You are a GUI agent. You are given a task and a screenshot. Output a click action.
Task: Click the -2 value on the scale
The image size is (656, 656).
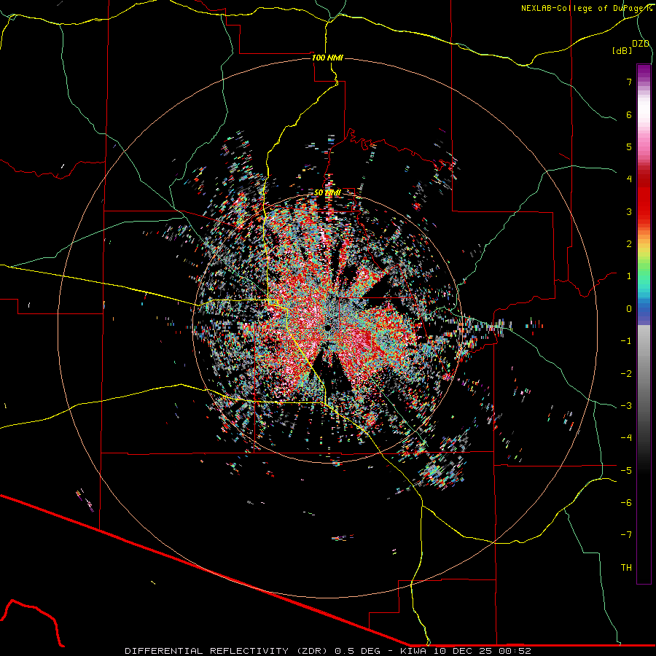[626, 373]
